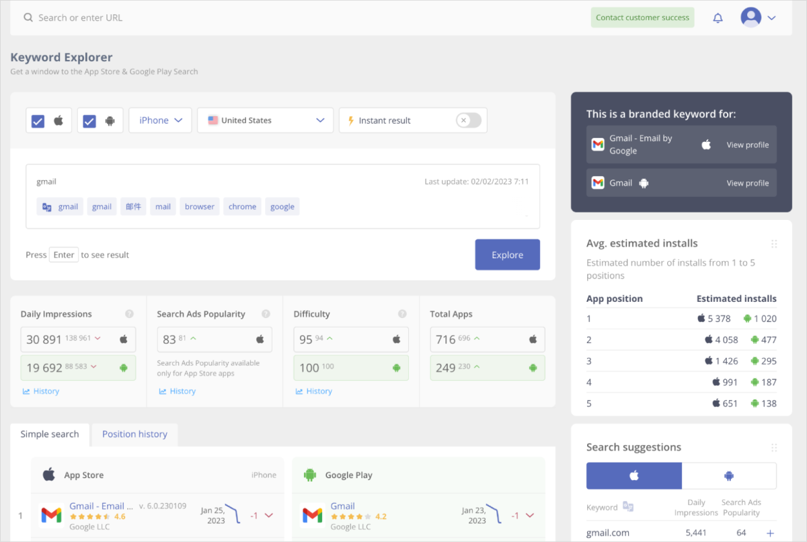Switch Search suggestions to App Store tab
The image size is (807, 542).
(x=634, y=475)
